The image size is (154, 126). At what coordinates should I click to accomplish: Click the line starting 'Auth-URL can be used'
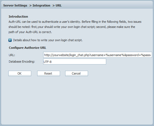[75, 22]
